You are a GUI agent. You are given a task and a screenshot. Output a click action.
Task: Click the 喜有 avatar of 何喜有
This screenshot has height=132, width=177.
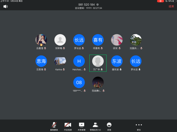[x=98, y=40]
